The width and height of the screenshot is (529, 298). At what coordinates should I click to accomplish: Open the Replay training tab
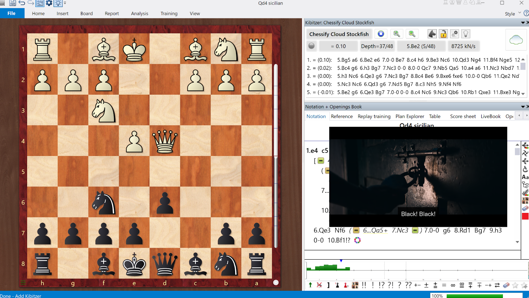pos(374,116)
